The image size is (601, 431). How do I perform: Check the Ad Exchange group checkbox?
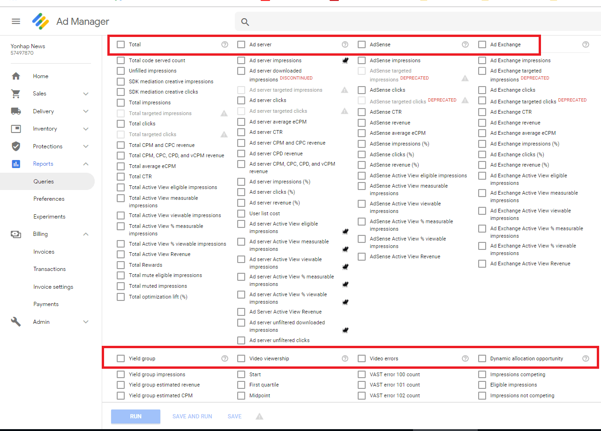click(482, 44)
